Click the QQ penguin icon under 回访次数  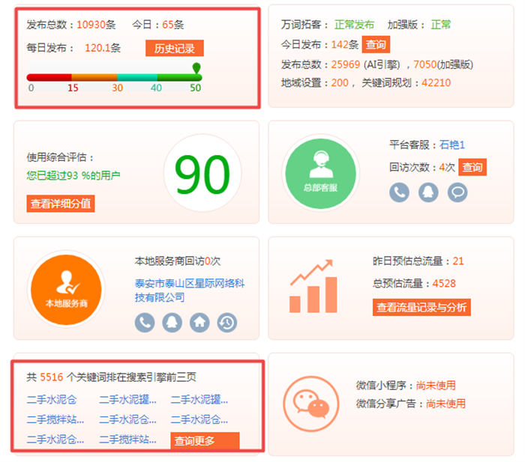(x=428, y=192)
